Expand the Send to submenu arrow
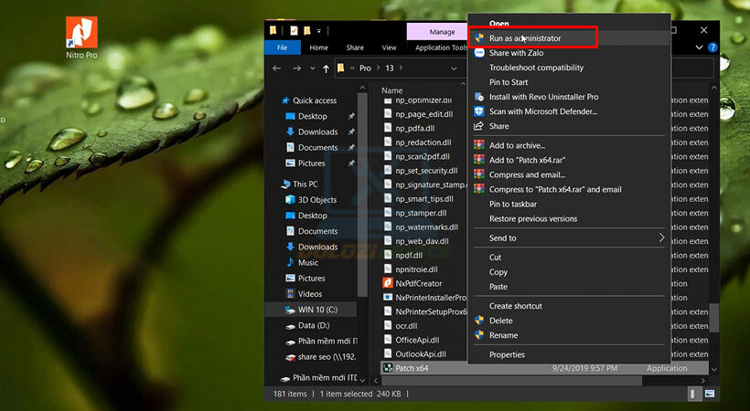Image resolution: width=750 pixels, height=411 pixels. tap(661, 238)
